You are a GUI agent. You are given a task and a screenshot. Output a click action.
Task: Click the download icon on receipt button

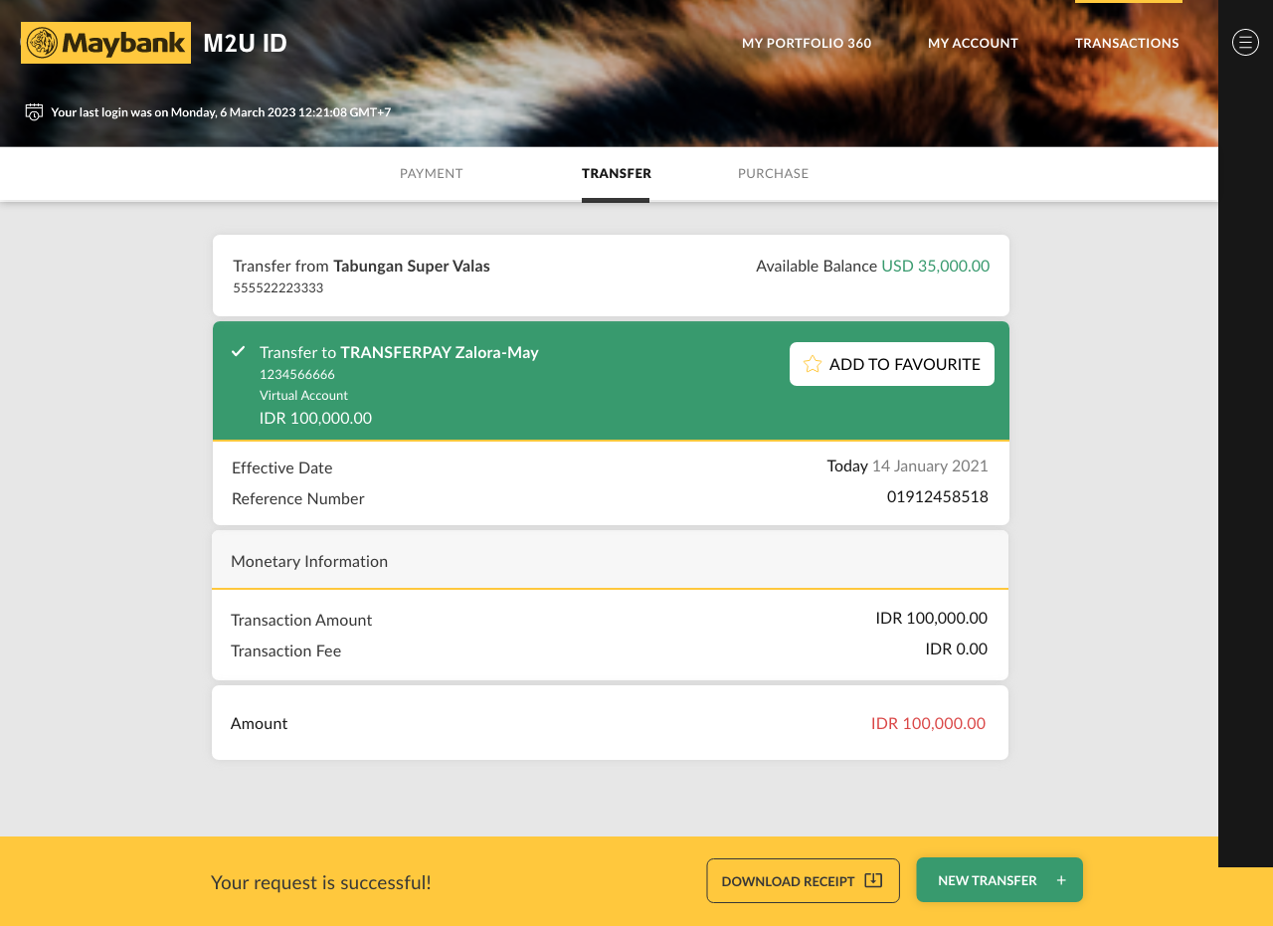873,880
